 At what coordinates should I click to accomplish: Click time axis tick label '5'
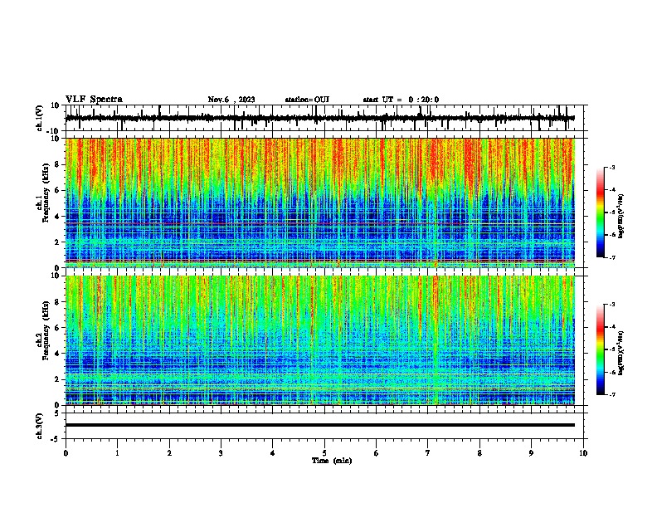coord(324,453)
